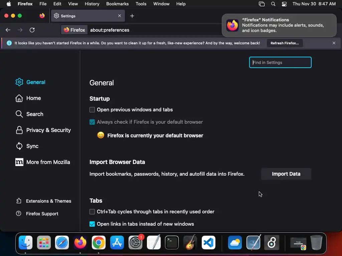
Task: Open Extensions & Themes
Action: pos(44,201)
